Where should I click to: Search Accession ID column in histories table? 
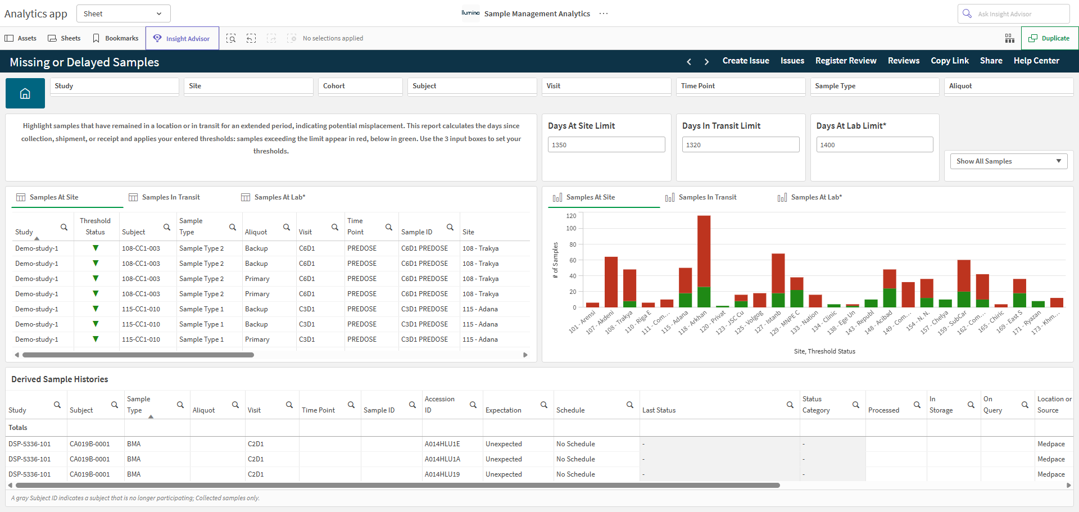coord(473,405)
